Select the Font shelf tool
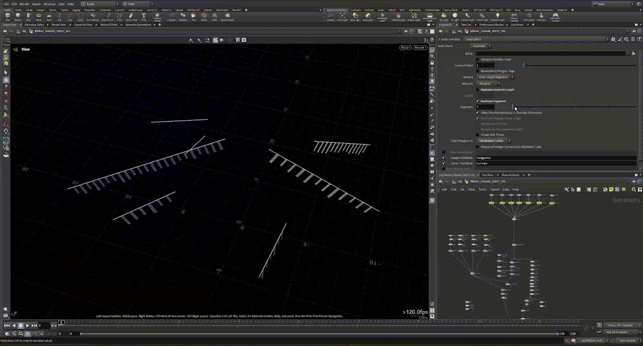The height and width of the screenshot is (346, 643). coord(144,17)
